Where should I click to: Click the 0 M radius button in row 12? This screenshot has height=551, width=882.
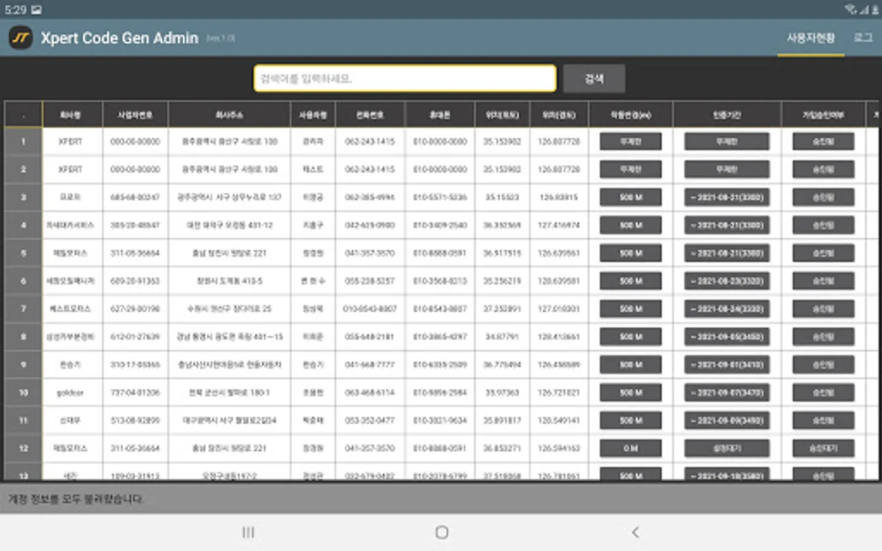coord(631,448)
